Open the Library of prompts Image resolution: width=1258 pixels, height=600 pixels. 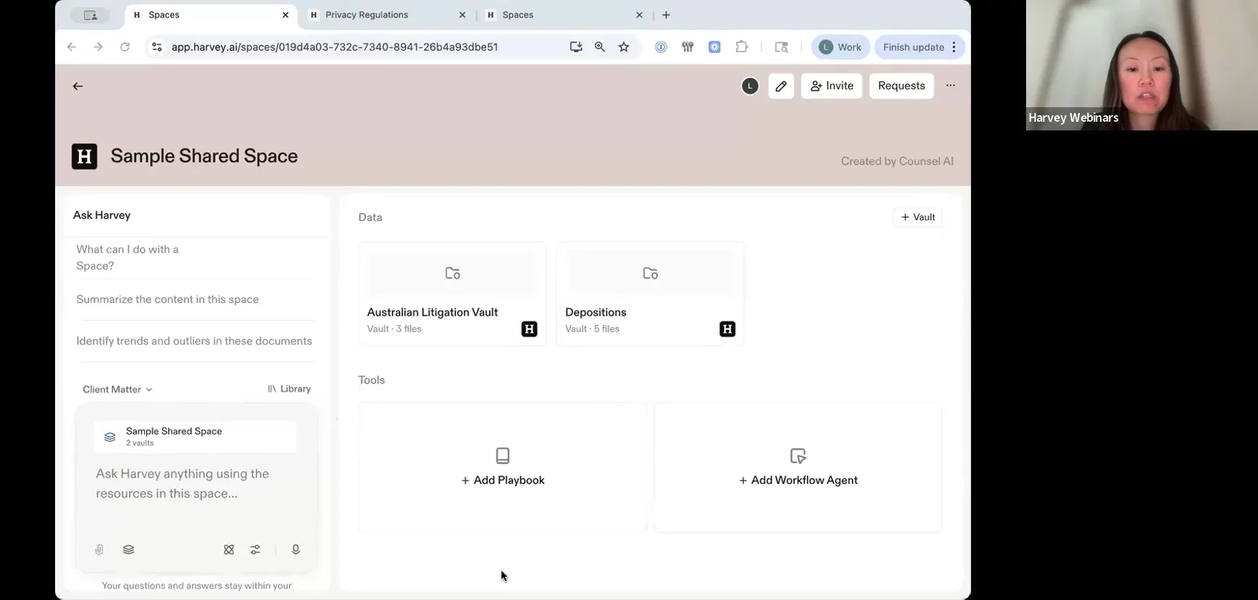[289, 389]
